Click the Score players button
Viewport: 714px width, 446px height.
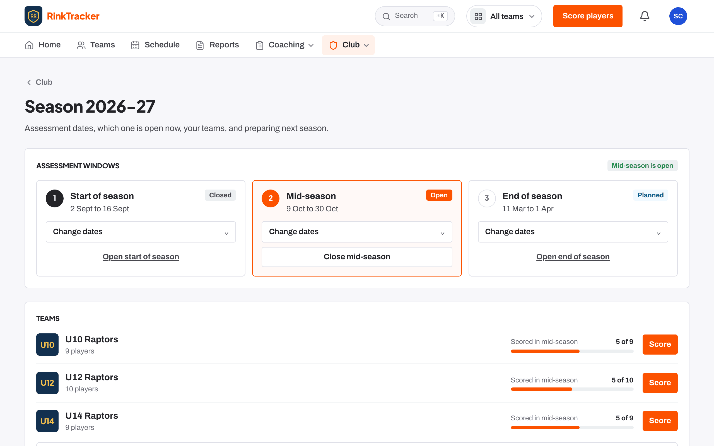[588, 16]
